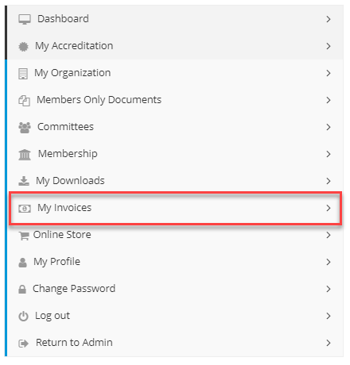Viewport: 350px width, 365px height.
Task: Click the My Organization building icon
Action: pyautogui.click(x=23, y=74)
